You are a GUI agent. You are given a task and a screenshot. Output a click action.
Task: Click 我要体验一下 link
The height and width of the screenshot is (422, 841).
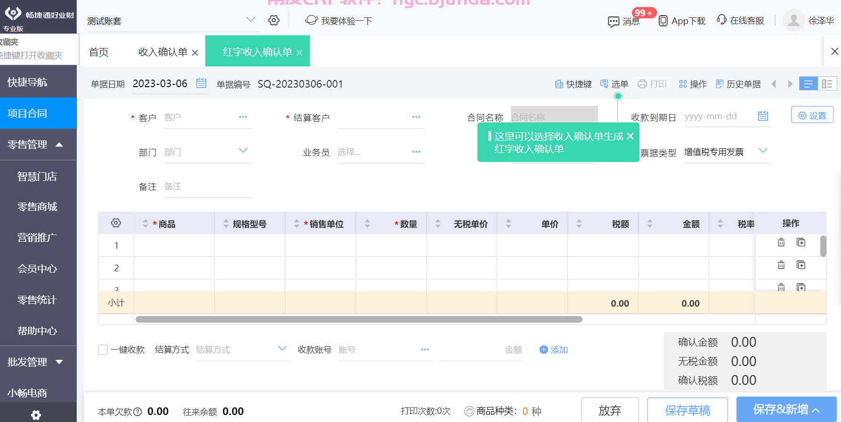click(x=339, y=20)
